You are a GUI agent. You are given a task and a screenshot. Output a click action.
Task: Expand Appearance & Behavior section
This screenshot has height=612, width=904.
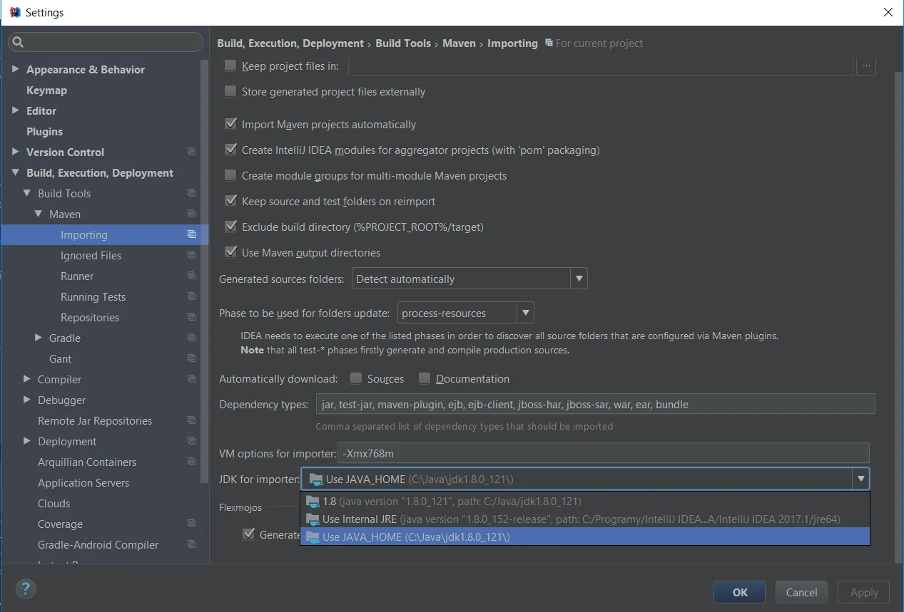[x=16, y=69]
